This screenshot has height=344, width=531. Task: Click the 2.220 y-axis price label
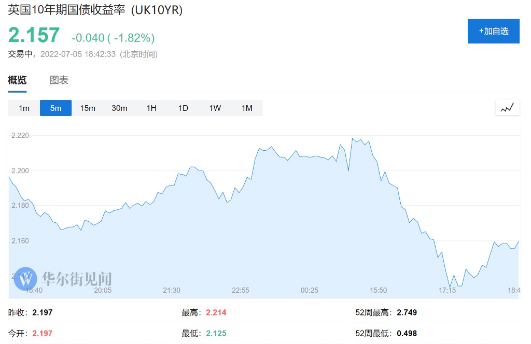point(20,135)
